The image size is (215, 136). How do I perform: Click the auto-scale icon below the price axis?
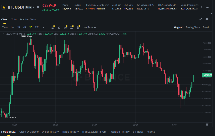[x=207, y=125]
